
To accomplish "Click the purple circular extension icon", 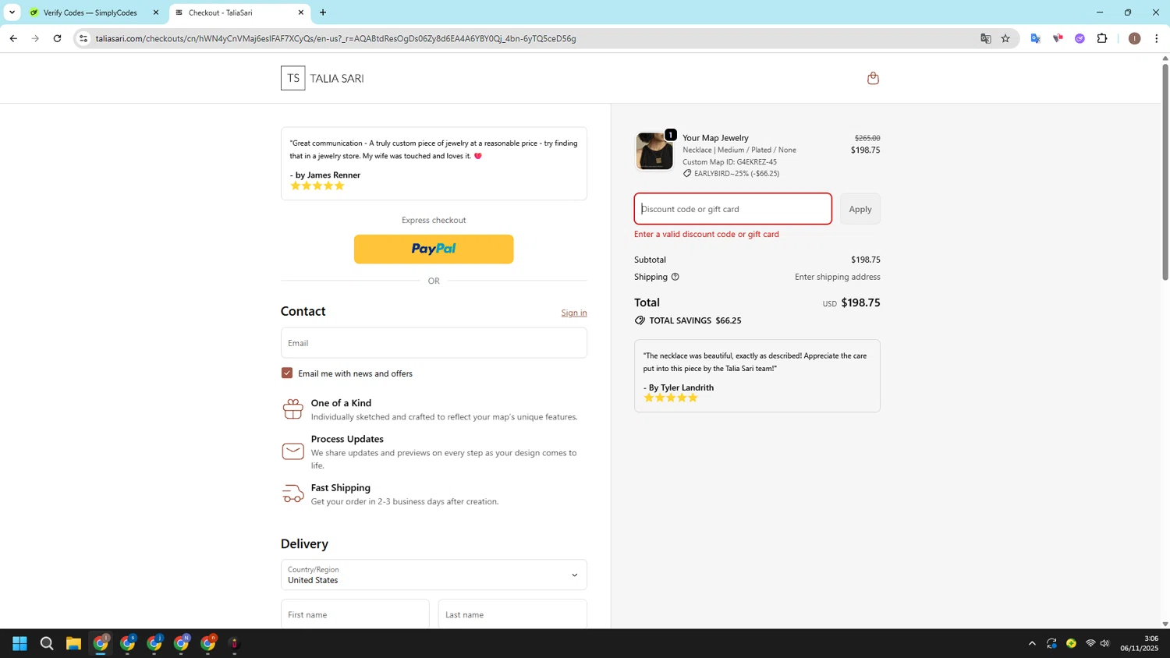I will [x=1080, y=38].
